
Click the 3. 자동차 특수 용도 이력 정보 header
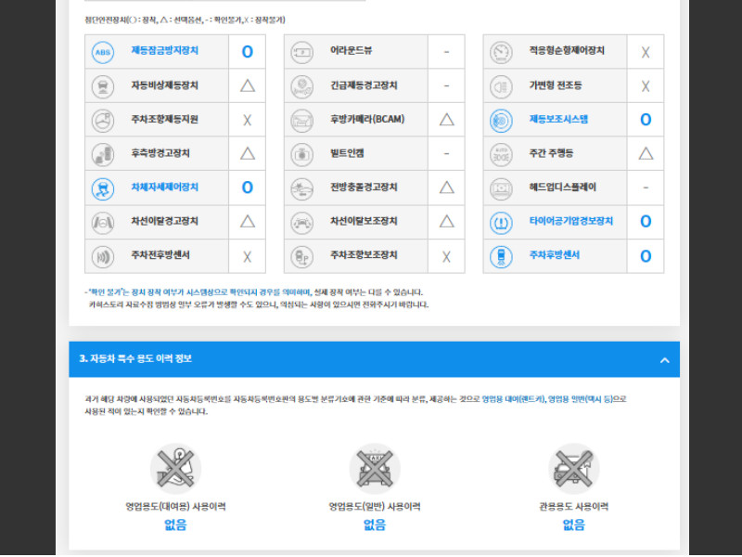tap(375, 359)
